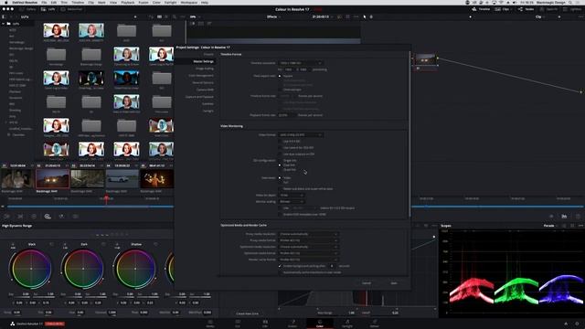Select the HDR zoom magnifier palette icon
Image resolution: width=585 pixels, height=329 pixels.
[x=48, y=217]
